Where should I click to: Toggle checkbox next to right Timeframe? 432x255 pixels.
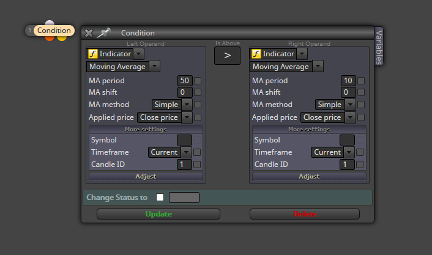(360, 152)
